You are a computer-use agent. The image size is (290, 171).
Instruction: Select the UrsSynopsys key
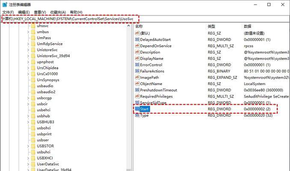click(x=48, y=80)
